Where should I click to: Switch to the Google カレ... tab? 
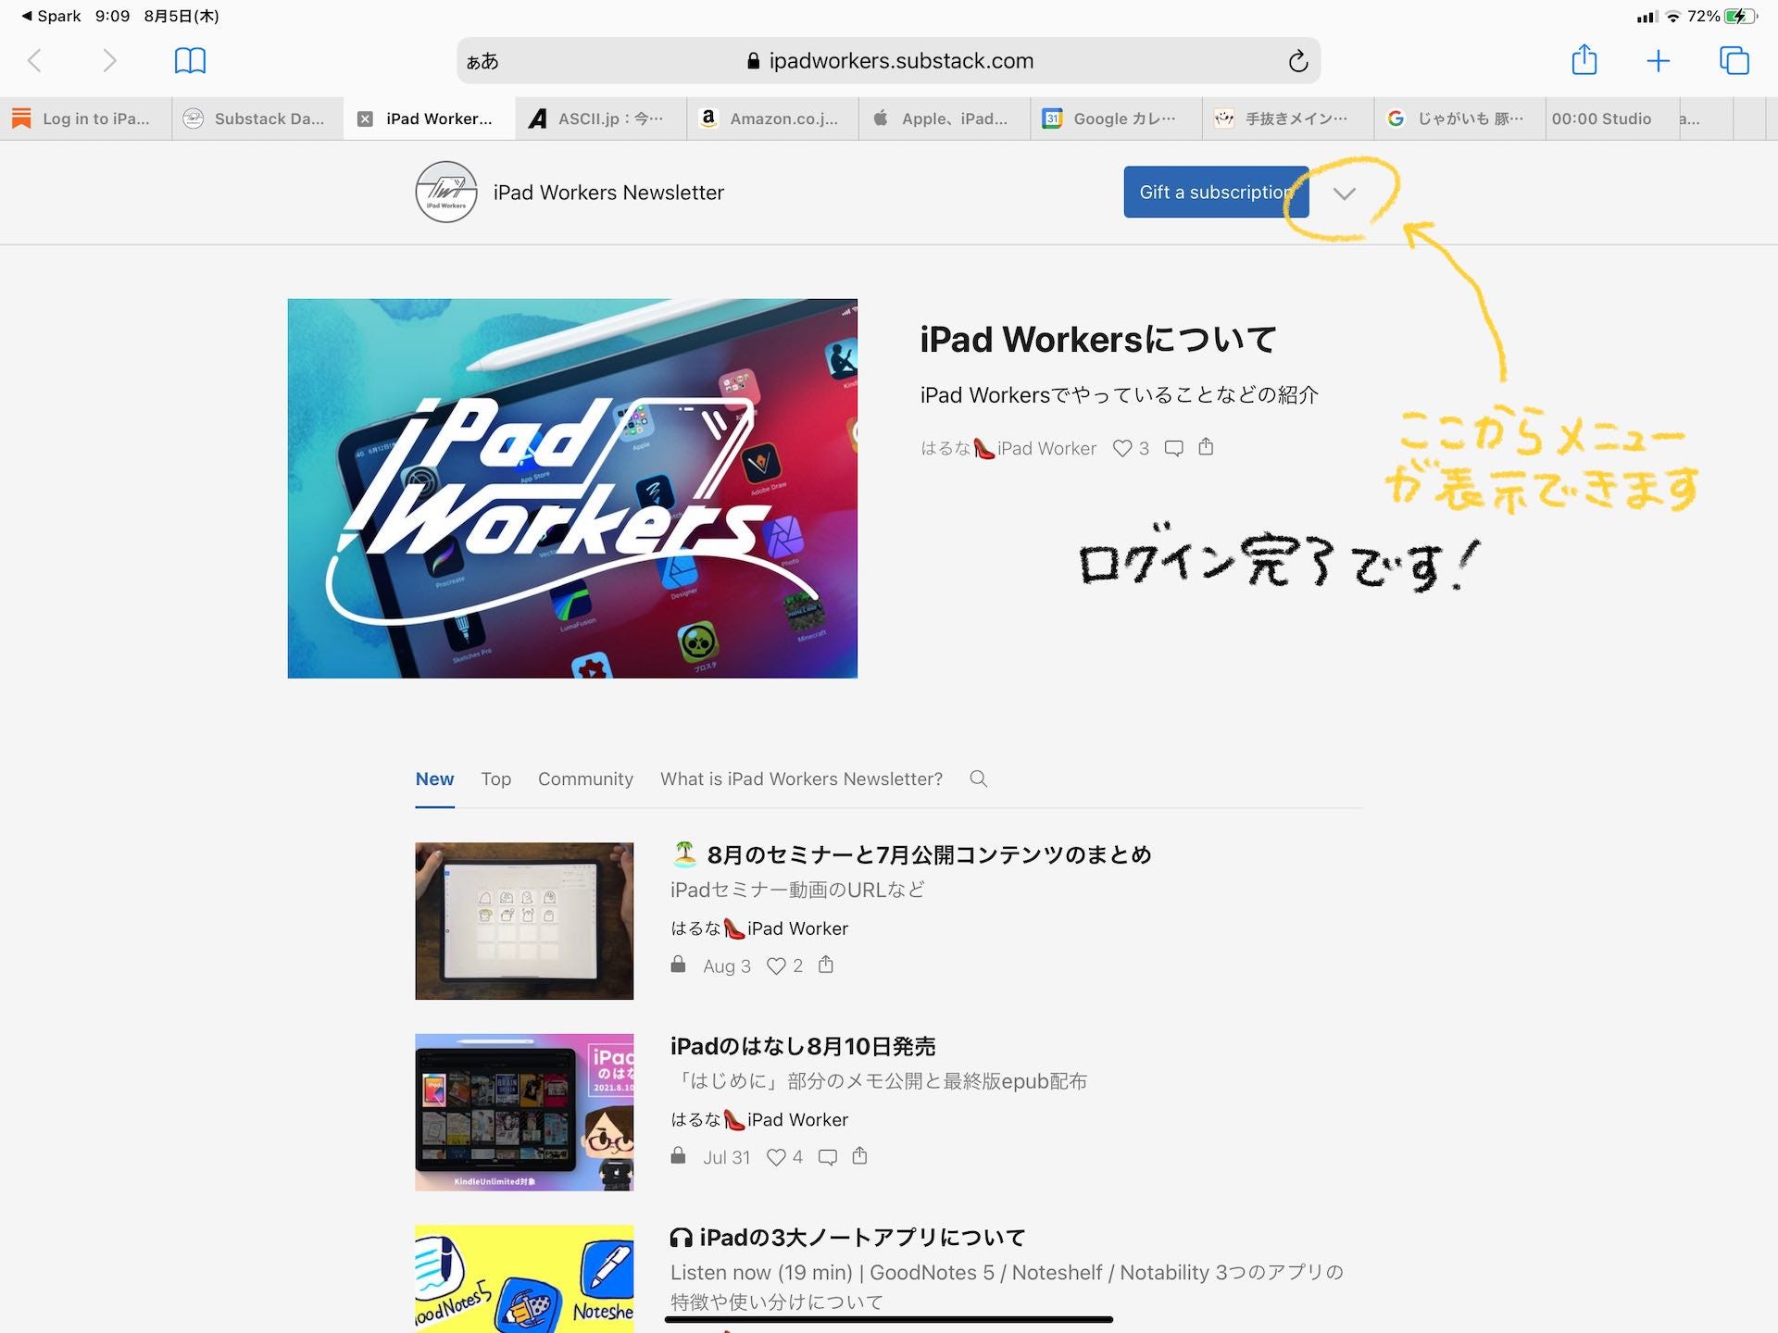tap(1116, 118)
